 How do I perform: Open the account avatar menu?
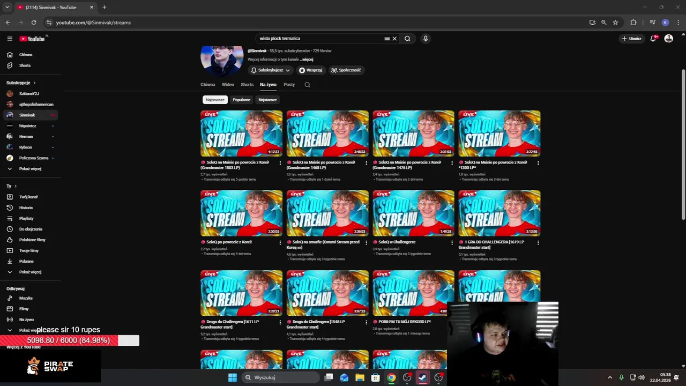pyautogui.click(x=668, y=39)
